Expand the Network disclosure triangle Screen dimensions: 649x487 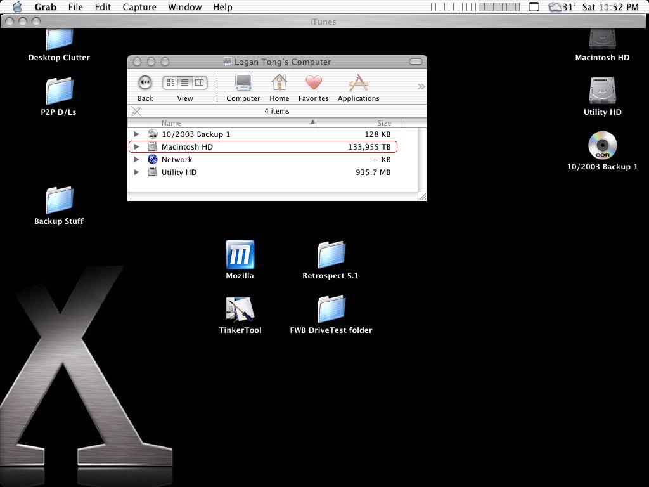pyautogui.click(x=136, y=159)
